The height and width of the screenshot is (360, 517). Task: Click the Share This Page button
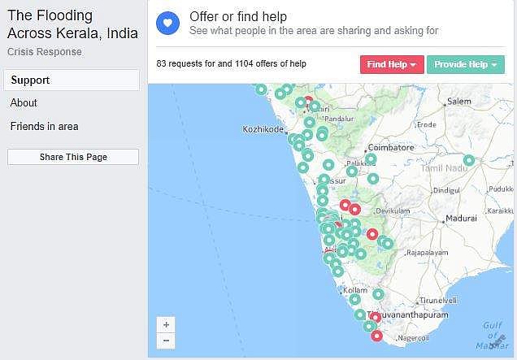coord(73,157)
